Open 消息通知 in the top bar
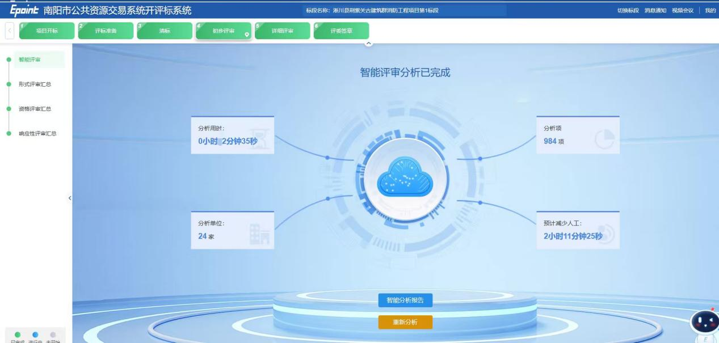Viewport: 719px width, 343px height. point(655,11)
